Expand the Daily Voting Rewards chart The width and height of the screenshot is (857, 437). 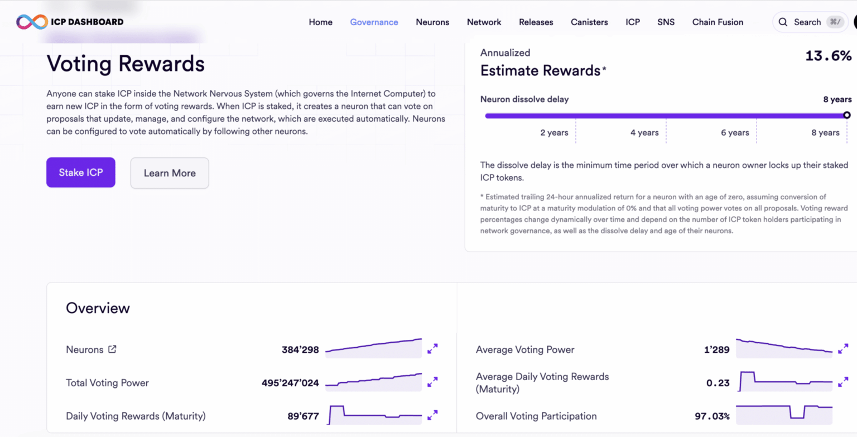click(432, 415)
